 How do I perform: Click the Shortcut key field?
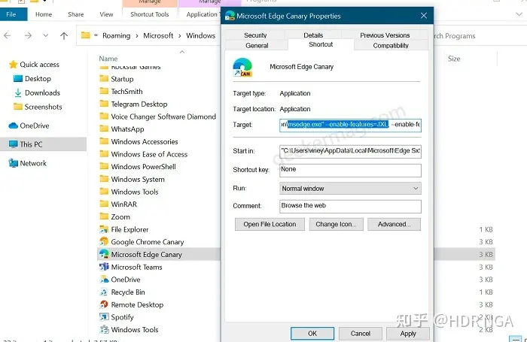[350, 170]
